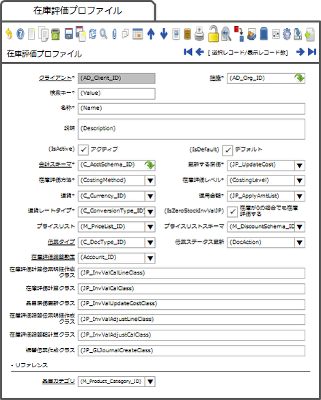Screen dimensions: 321x400
Task: Open the M_Product_Category_ID dropdown
Action: [150, 382]
